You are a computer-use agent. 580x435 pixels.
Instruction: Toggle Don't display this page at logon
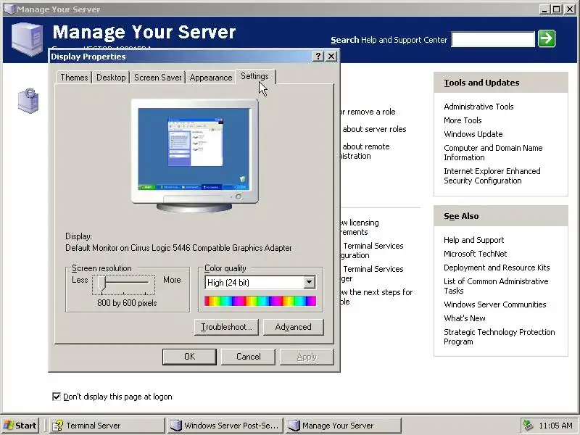[x=57, y=397]
